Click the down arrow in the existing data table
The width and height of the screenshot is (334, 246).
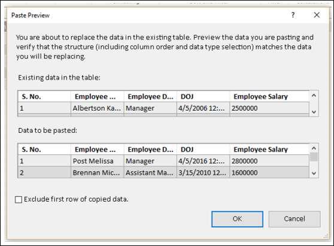click(x=314, y=112)
